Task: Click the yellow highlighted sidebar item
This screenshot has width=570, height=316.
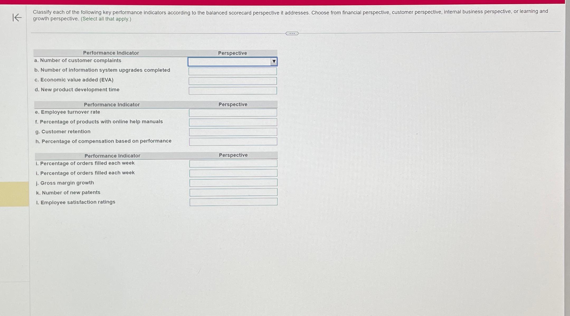Action: (x=14, y=194)
